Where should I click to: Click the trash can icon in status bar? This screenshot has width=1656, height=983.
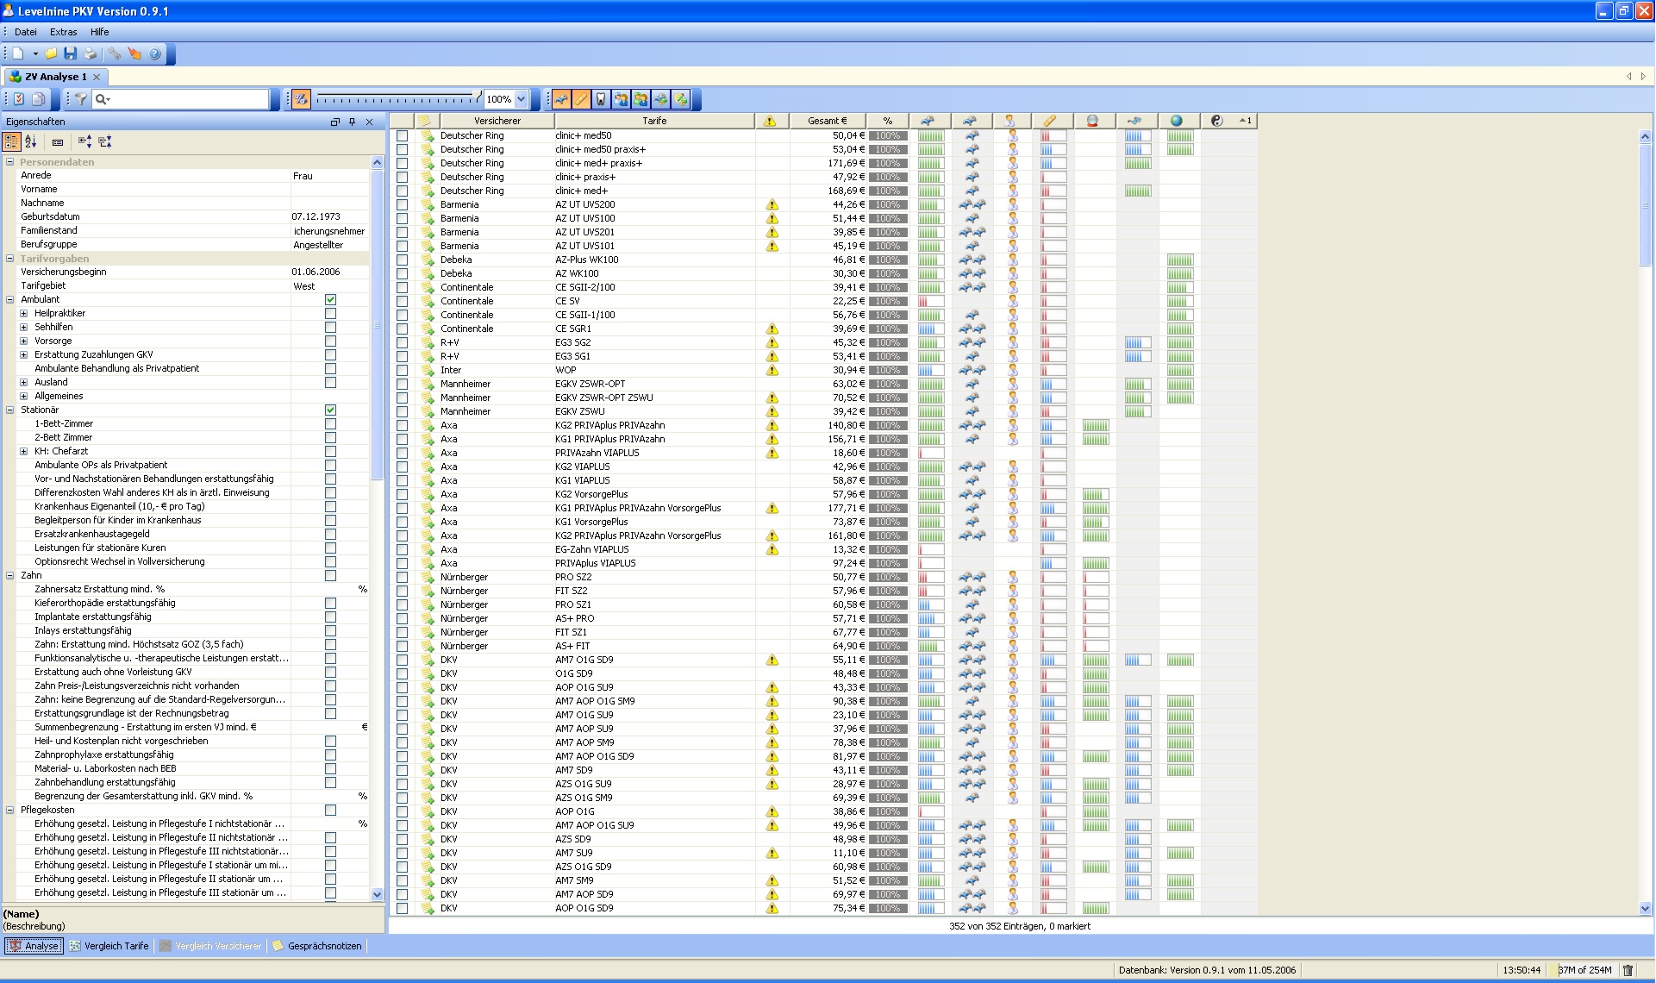point(1628,970)
